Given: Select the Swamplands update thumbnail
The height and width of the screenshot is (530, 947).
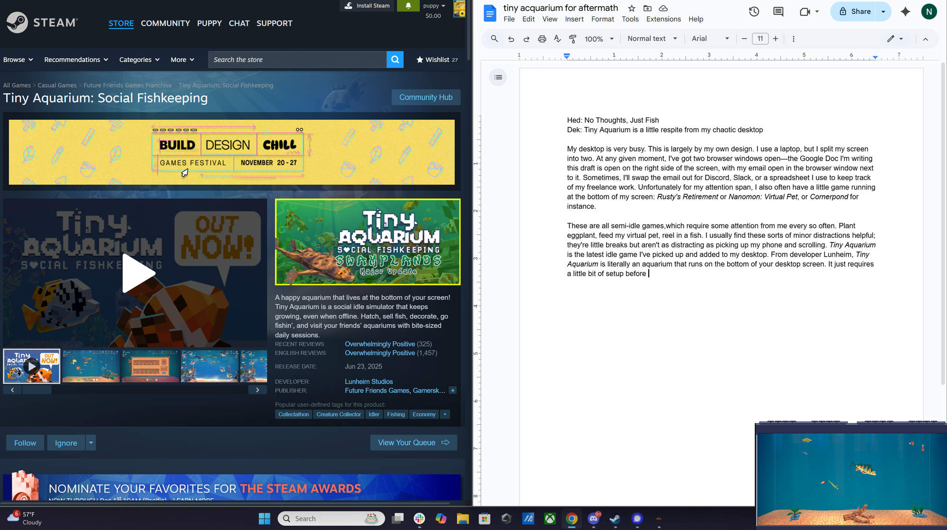Looking at the screenshot, I should [x=368, y=242].
